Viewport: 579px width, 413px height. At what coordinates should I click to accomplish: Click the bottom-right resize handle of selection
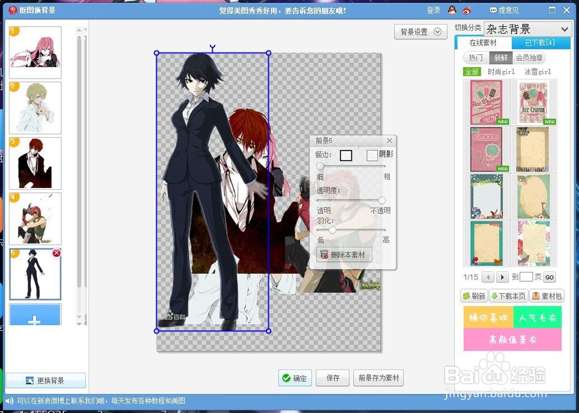pos(269,331)
